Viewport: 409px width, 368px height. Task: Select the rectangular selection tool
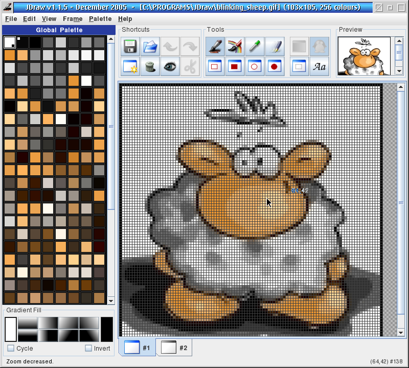tap(299, 66)
